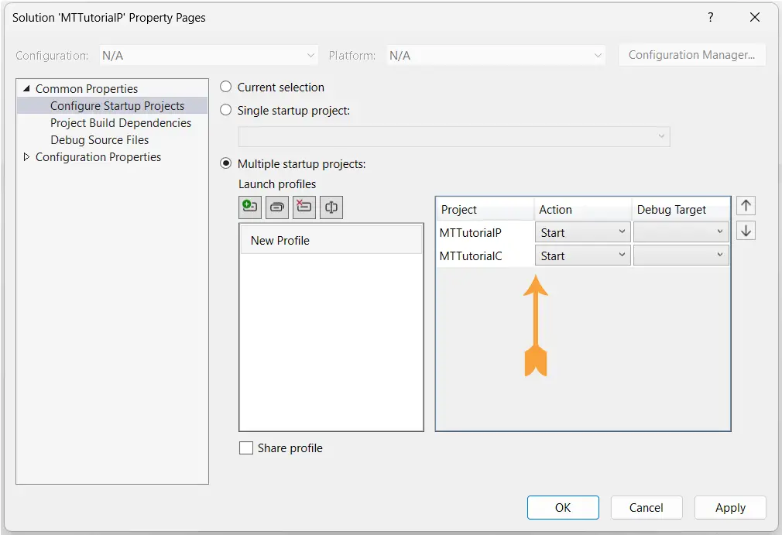
Task: Open the Debug Target dropdown for MTTutorialP
Action: point(681,232)
